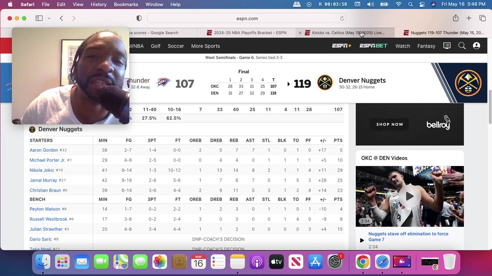Open App Store from the Dock
Screen dimensions: 492x276
(x=315, y=262)
